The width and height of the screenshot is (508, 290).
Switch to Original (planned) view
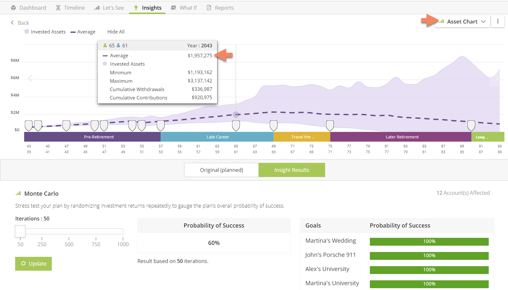point(221,170)
